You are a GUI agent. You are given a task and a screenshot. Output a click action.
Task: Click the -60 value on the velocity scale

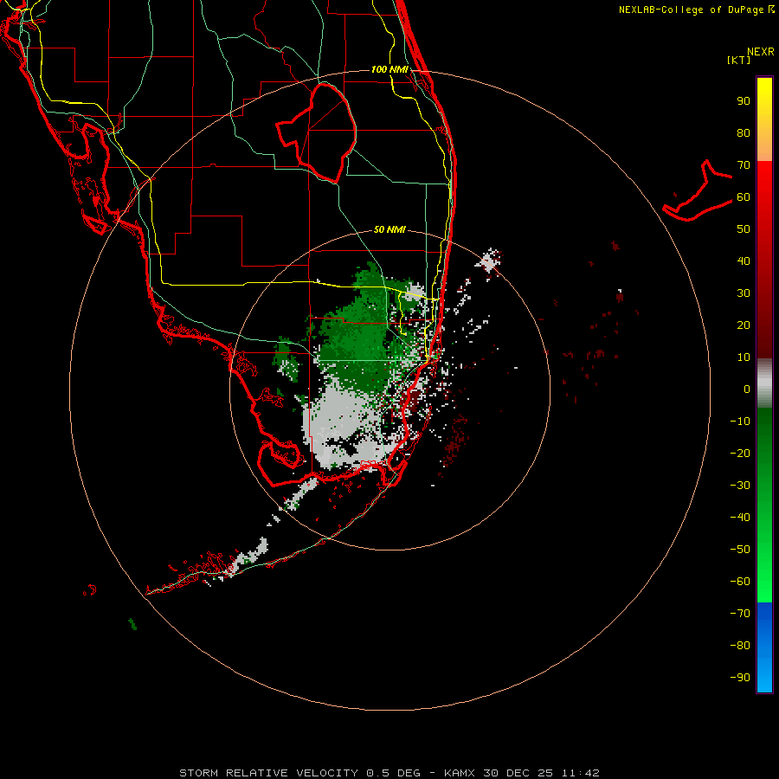(740, 582)
